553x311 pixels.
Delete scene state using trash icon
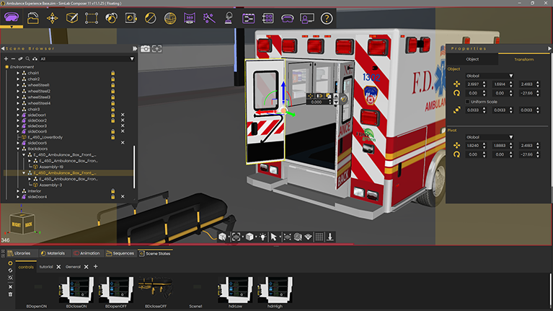point(10,294)
